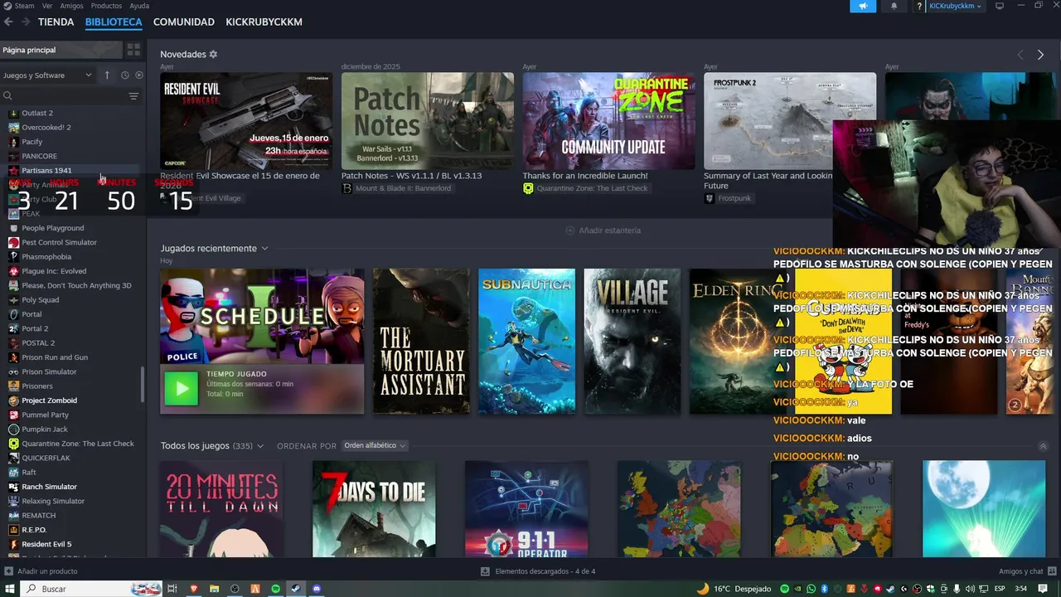
Task: Open Brave browser from taskbar
Action: click(194, 589)
